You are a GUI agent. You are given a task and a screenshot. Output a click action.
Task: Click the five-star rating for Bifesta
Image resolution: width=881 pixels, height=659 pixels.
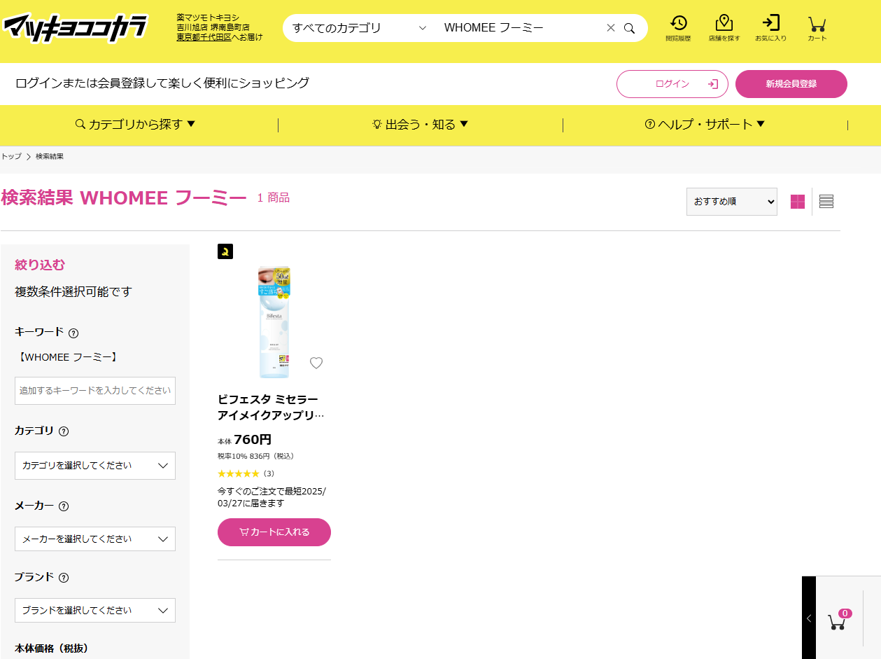point(239,474)
